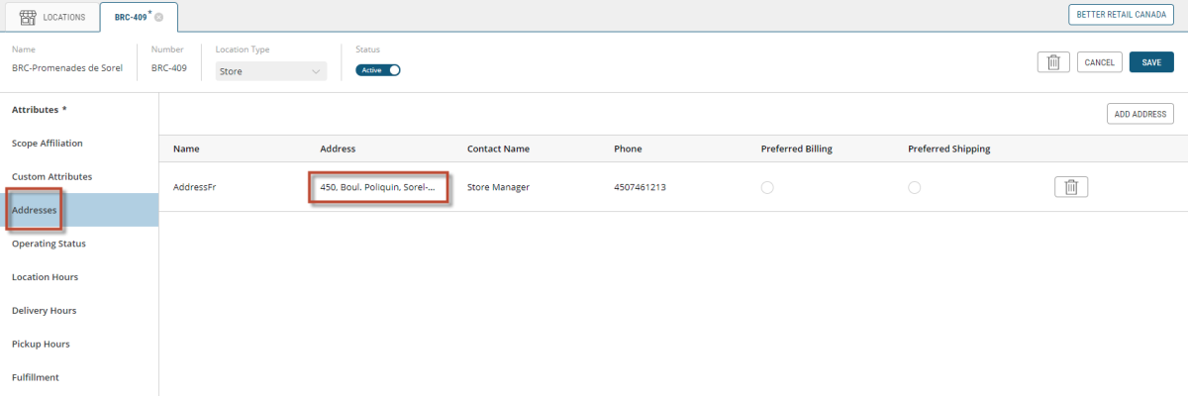Go to Custom Attributes section
The height and width of the screenshot is (396, 1188).
point(51,177)
